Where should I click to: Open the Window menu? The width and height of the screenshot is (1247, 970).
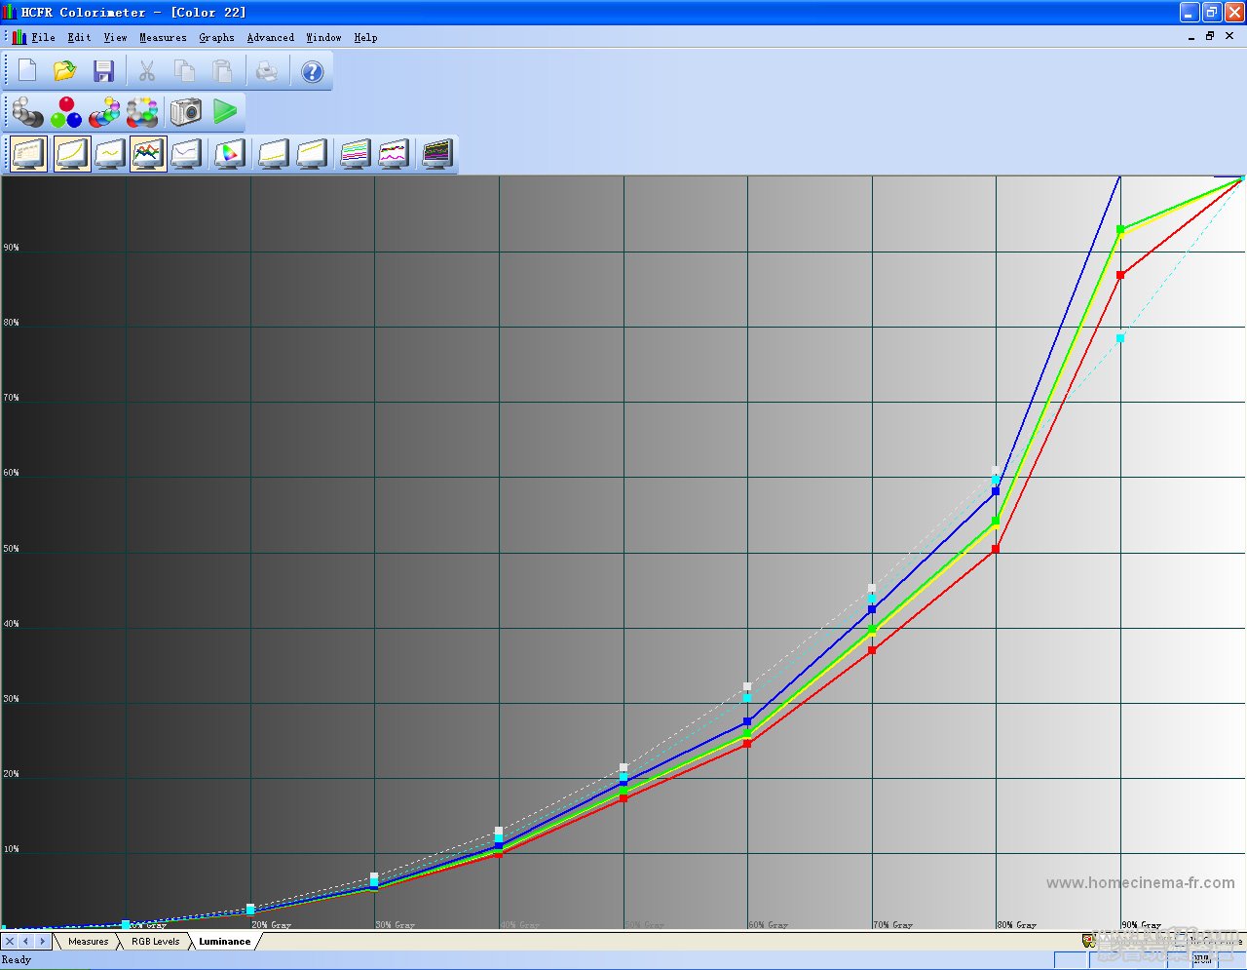tap(323, 37)
